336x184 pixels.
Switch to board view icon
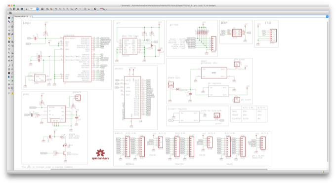click(27, 9)
